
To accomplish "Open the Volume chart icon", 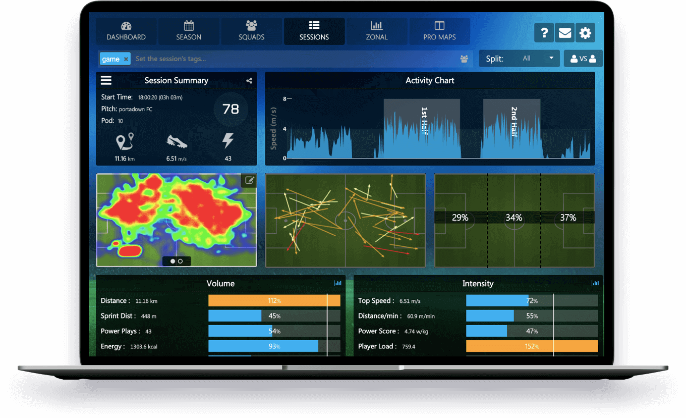I will [x=338, y=284].
